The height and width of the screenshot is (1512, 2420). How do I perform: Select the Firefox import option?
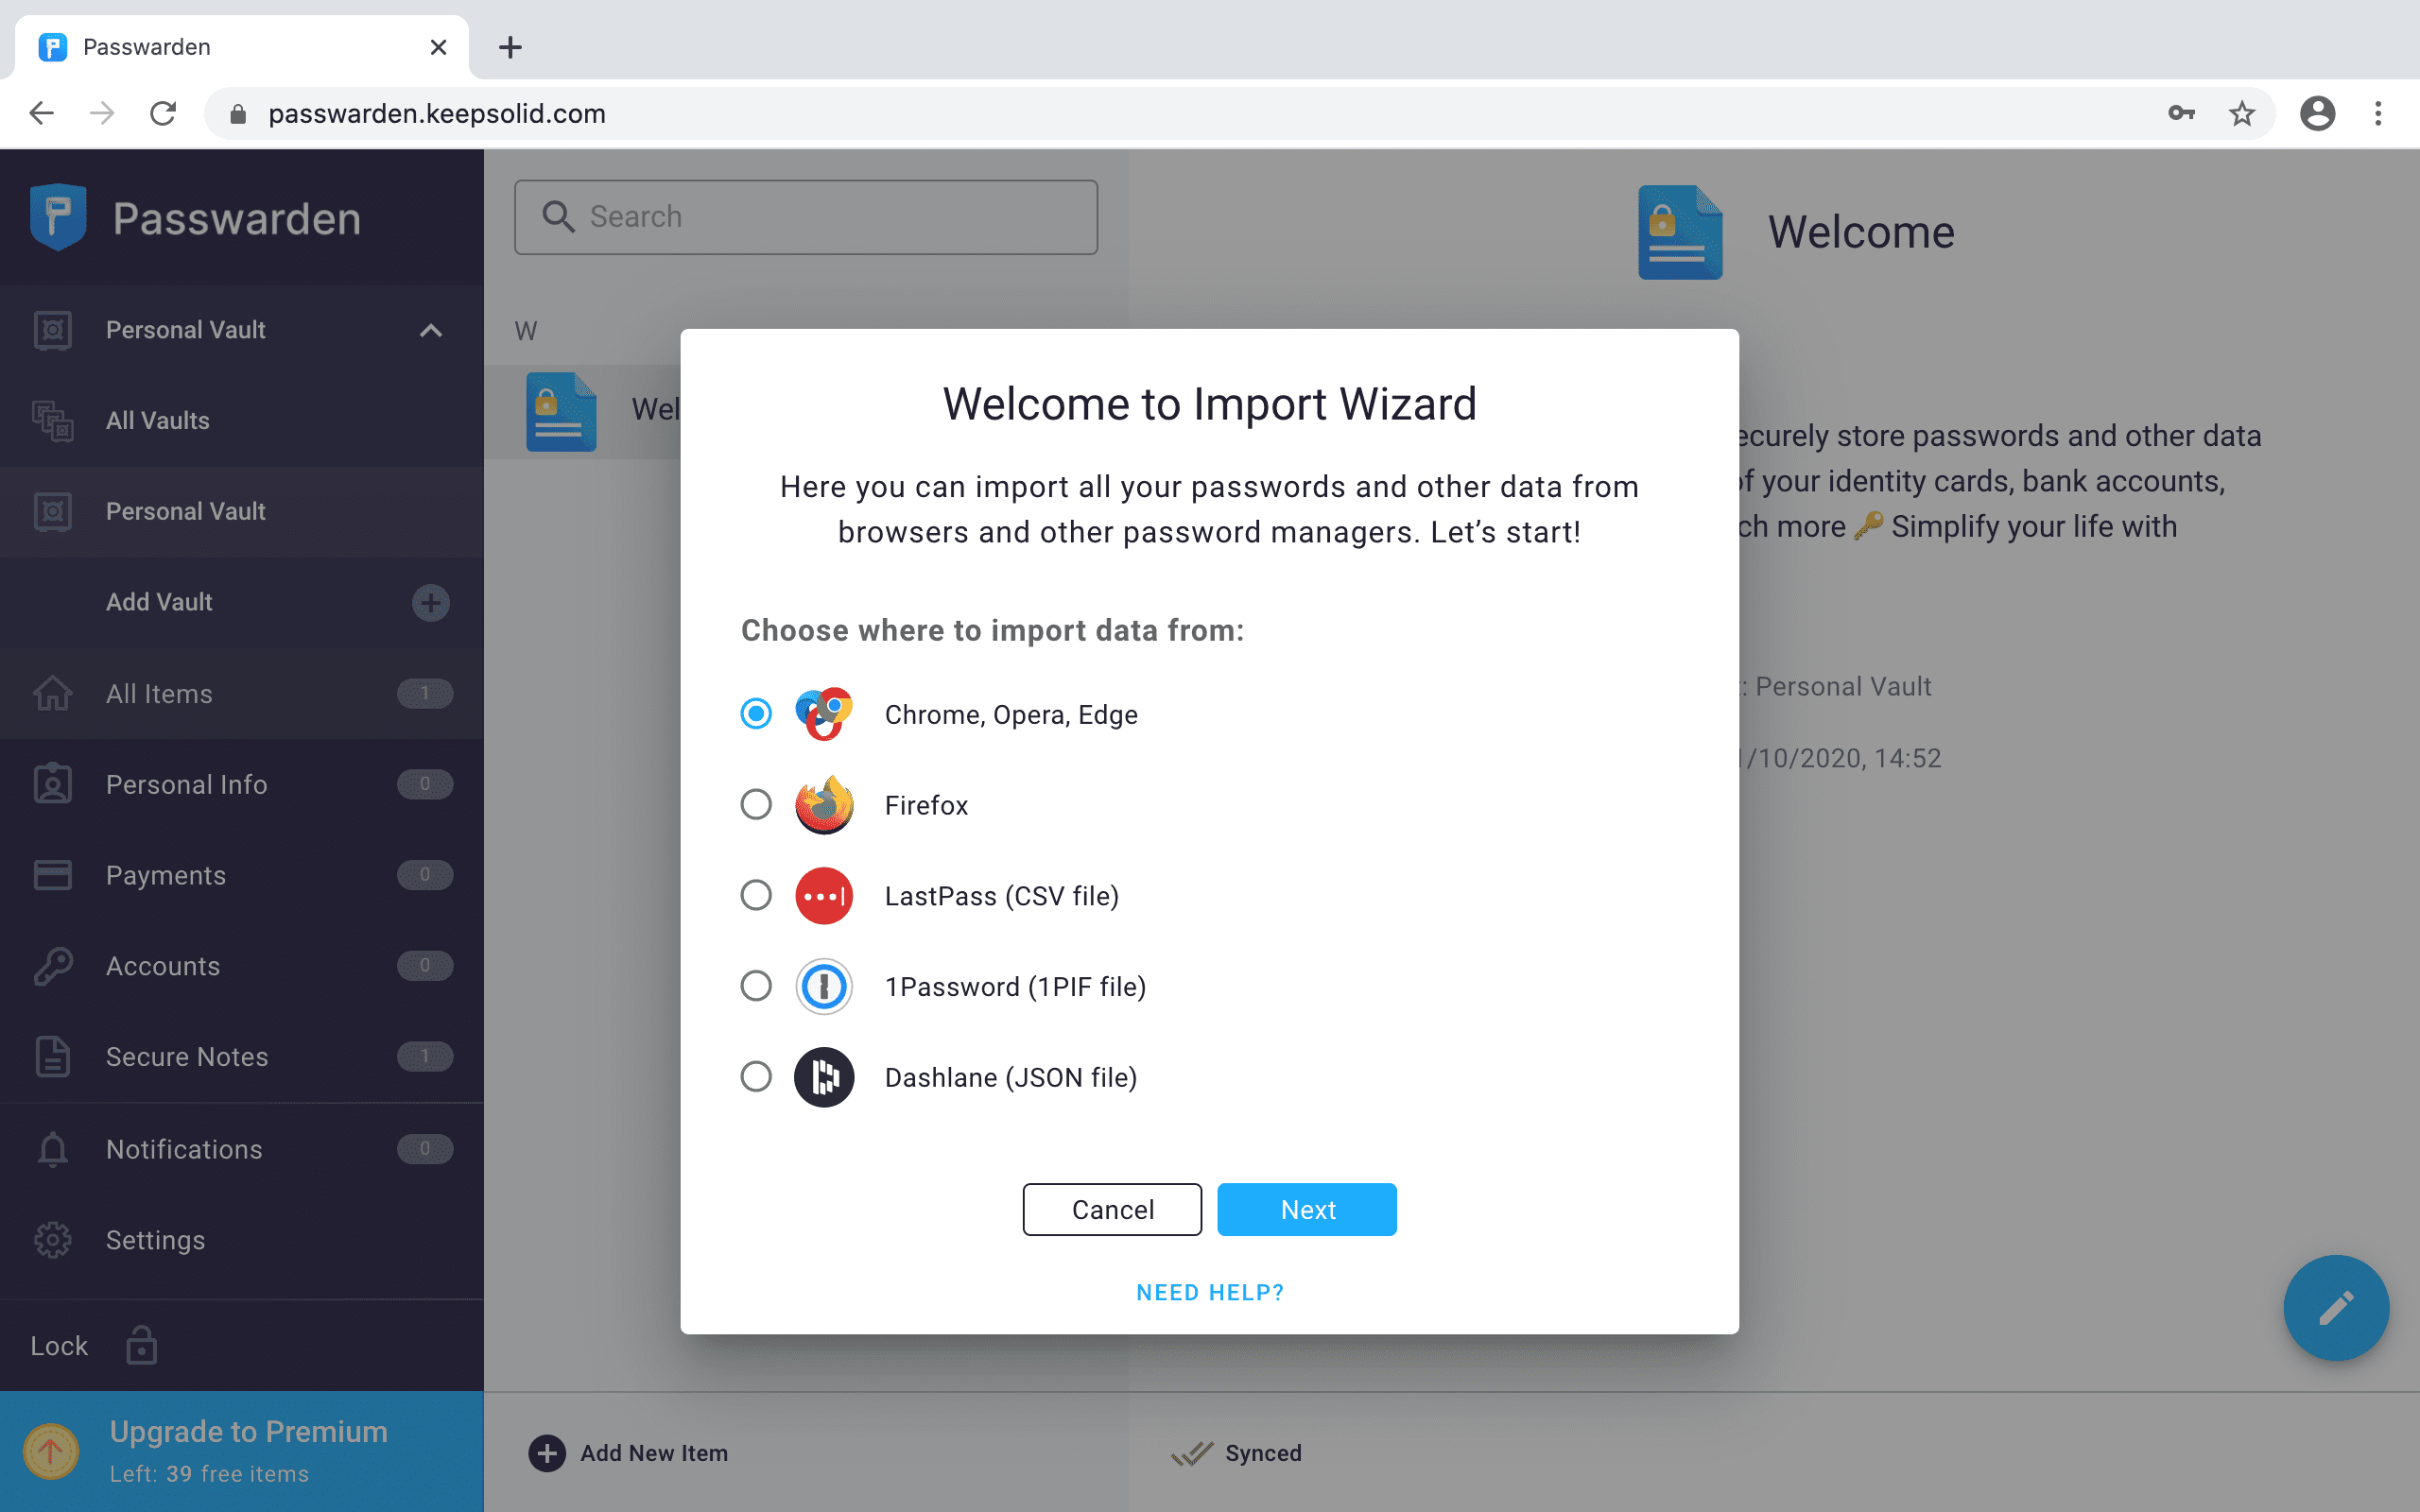coord(755,804)
